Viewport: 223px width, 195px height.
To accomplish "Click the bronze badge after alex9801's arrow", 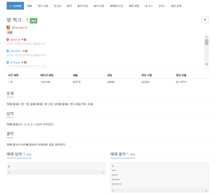I will point(26,51).
